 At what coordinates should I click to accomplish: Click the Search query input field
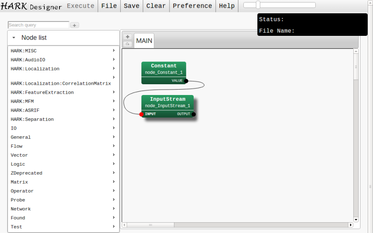point(38,25)
